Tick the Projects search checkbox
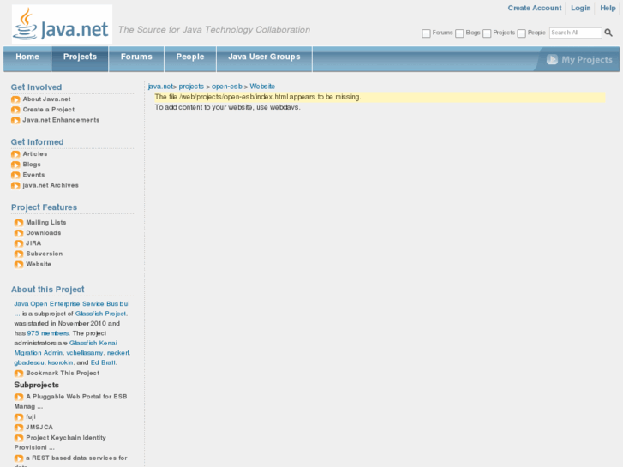Viewport: 623px width, 467px height. click(x=487, y=33)
